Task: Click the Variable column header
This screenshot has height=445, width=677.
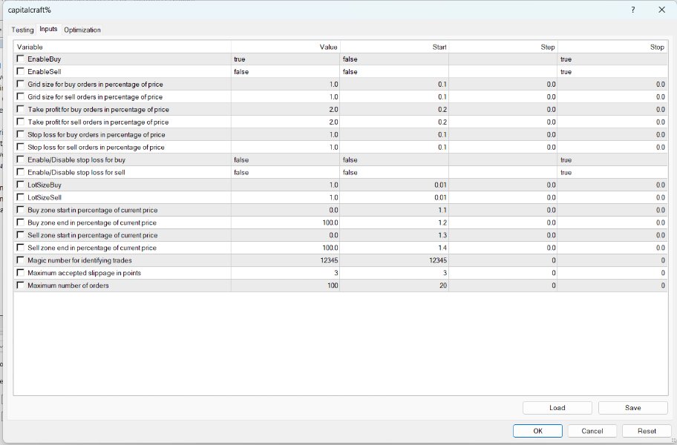Action: pyautogui.click(x=122, y=47)
